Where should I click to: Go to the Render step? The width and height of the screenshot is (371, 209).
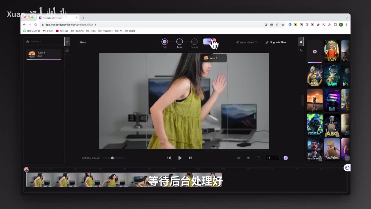point(194,42)
